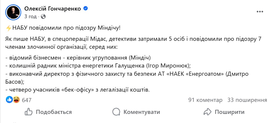Click the globe privacy icon
The height and width of the screenshot is (123, 268).
(43, 16)
